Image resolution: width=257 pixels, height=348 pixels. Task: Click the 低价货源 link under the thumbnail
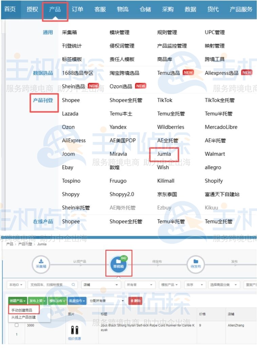[74, 339]
